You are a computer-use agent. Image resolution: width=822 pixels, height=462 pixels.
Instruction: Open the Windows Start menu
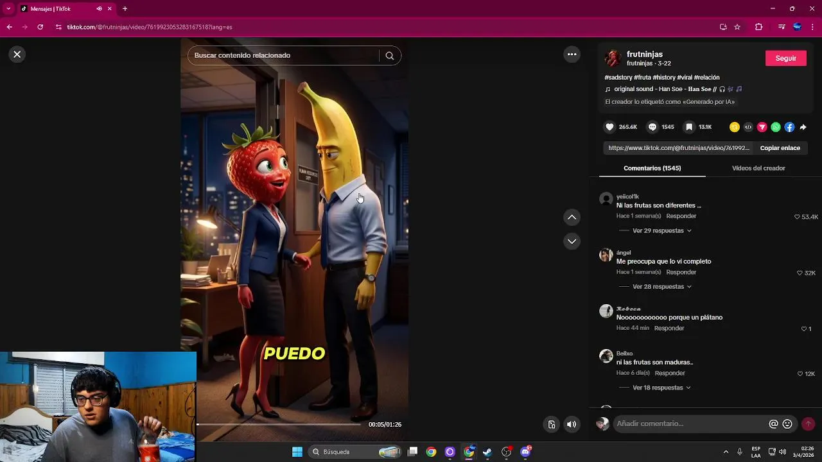[x=297, y=452]
